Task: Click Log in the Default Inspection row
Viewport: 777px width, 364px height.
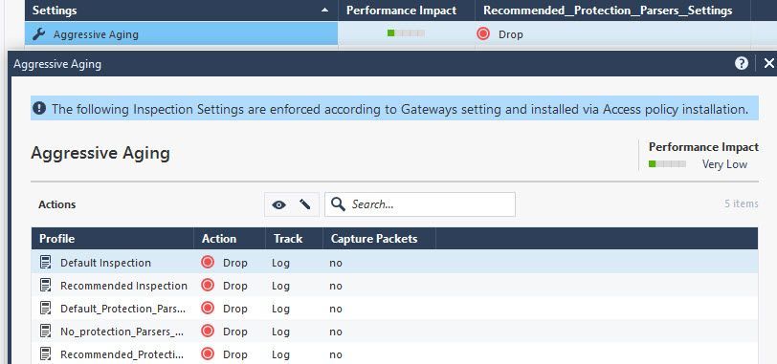Action: [x=280, y=263]
